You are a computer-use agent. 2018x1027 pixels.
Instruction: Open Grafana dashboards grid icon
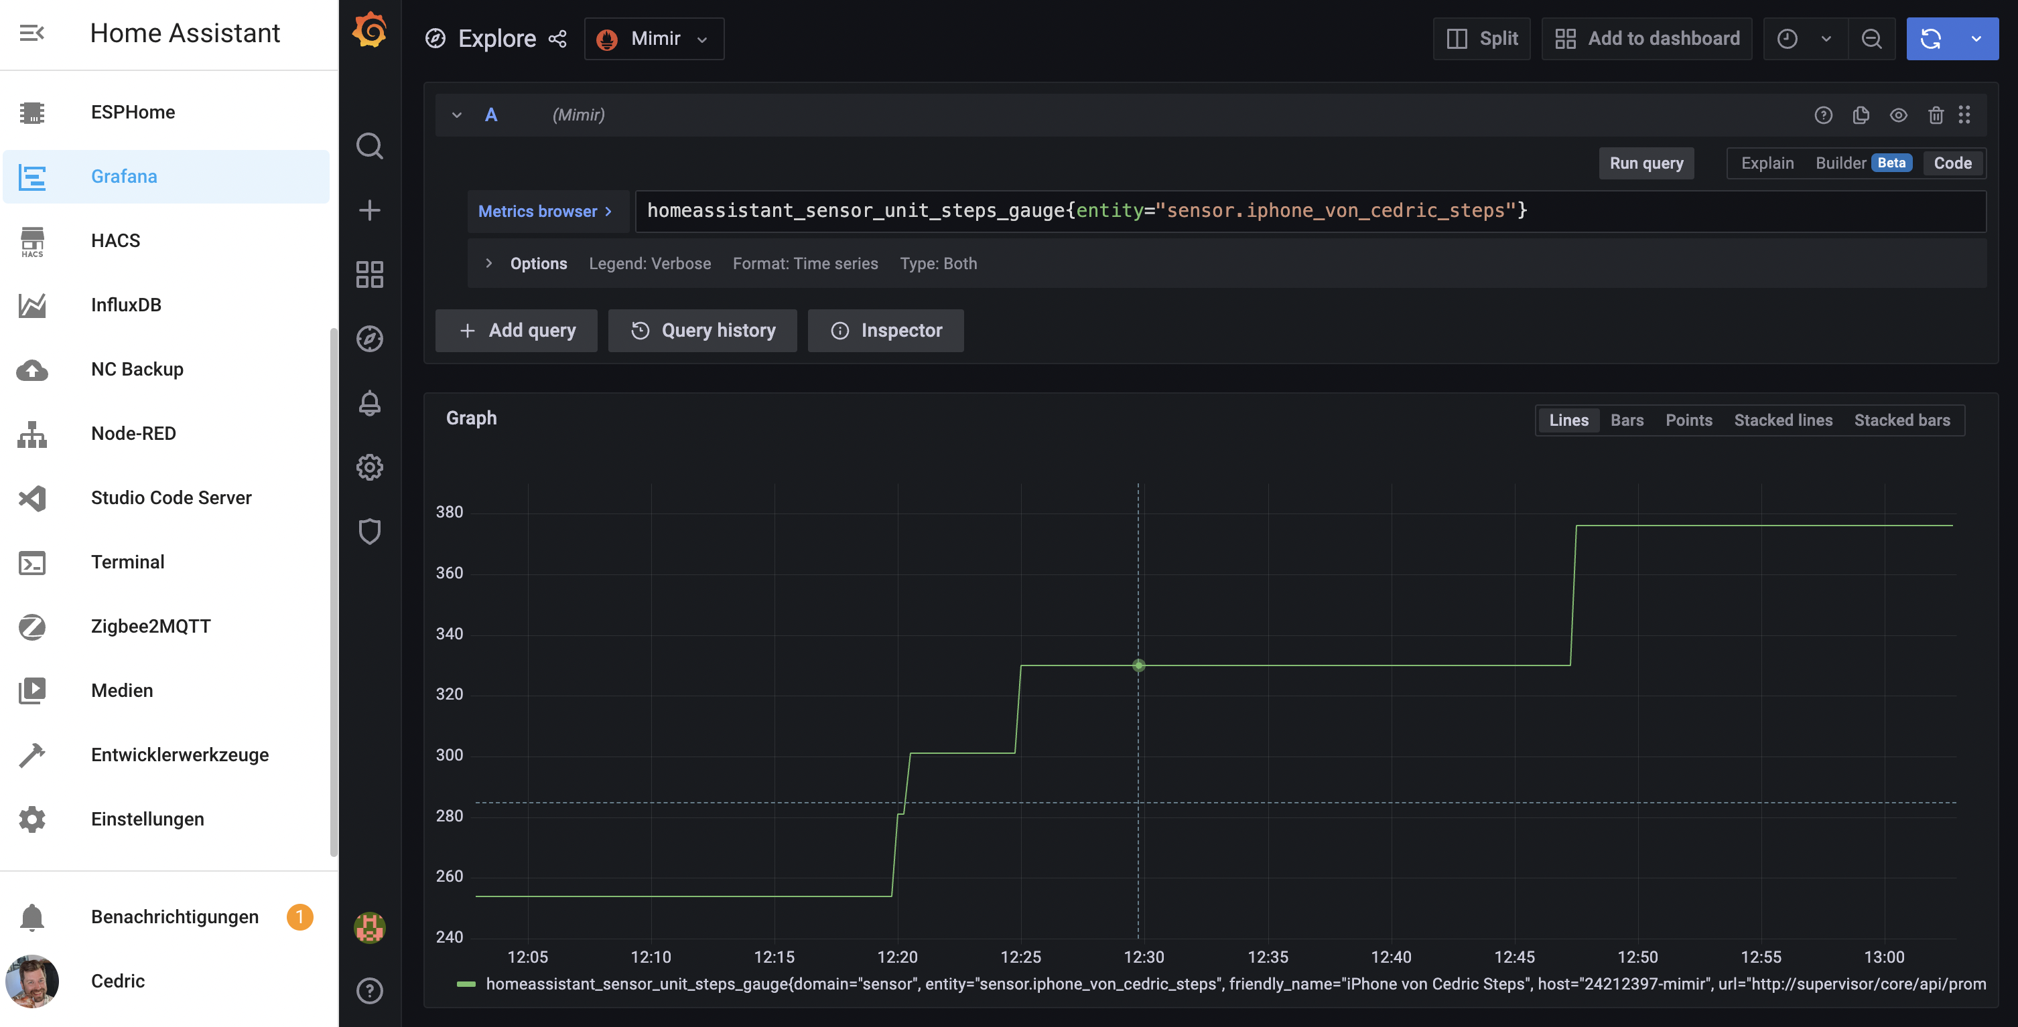369,274
